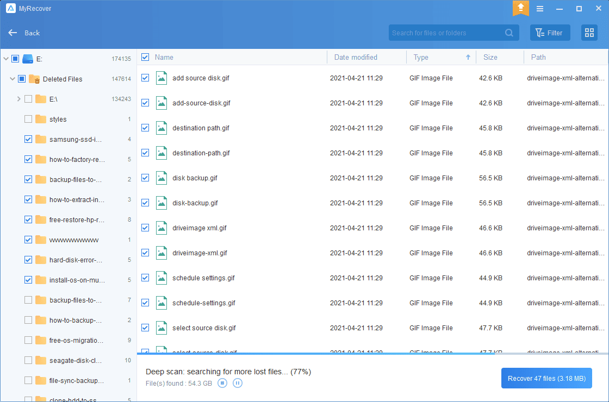Sort by Path column header
Screen dimensions: 609x402
[x=538, y=57]
